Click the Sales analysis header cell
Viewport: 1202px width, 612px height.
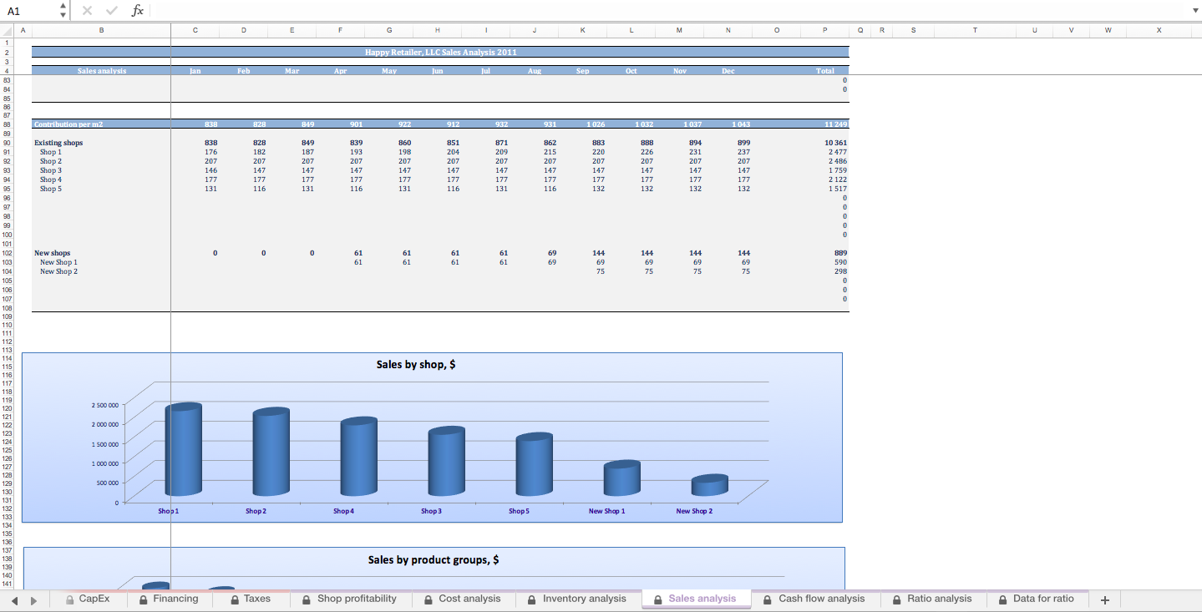(102, 71)
